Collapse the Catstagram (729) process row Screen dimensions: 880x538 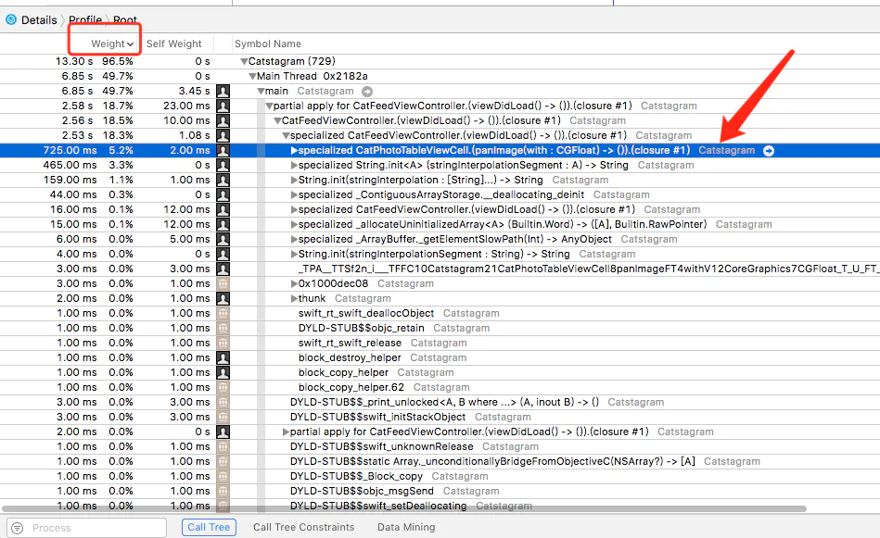(244, 62)
